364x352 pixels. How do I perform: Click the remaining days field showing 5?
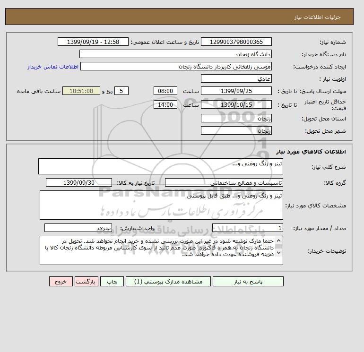tap(121, 91)
